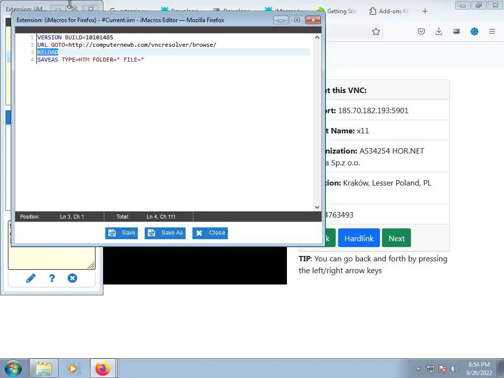
Task: Open Firefox Downloads arrow icon
Action: pos(439,31)
